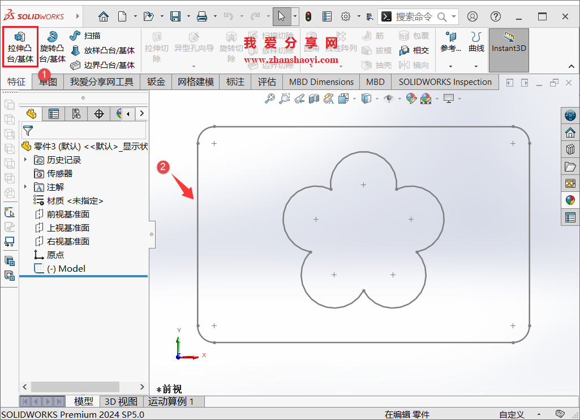Select the 拉伸凸台/基体 (Extruded Boss) tool

(x=20, y=46)
